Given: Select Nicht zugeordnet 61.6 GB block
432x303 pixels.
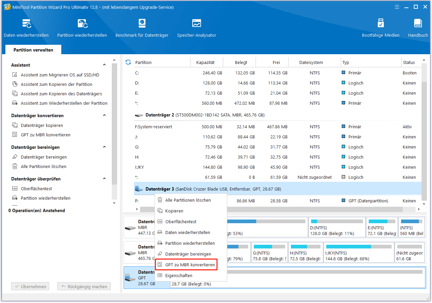Looking at the screenshot, I should (x=409, y=252).
